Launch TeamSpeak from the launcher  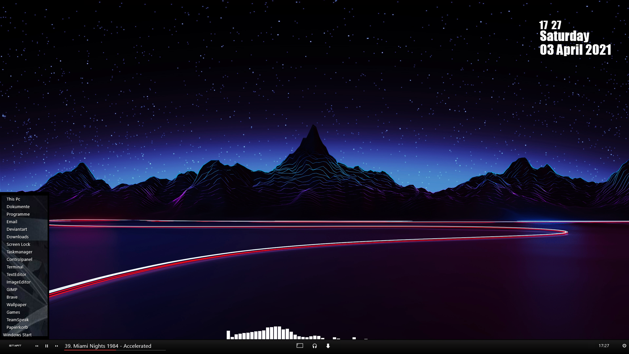click(18, 320)
